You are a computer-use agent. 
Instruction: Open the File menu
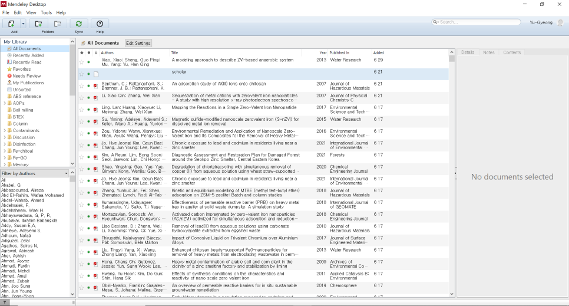click(x=6, y=12)
